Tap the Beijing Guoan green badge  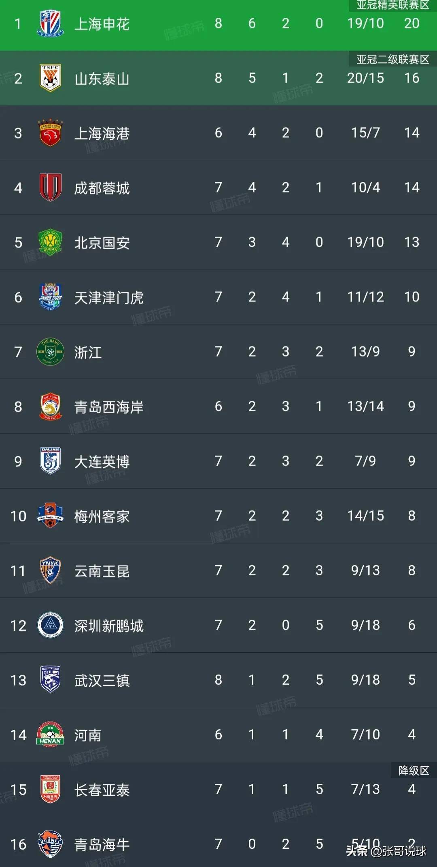tap(50, 242)
